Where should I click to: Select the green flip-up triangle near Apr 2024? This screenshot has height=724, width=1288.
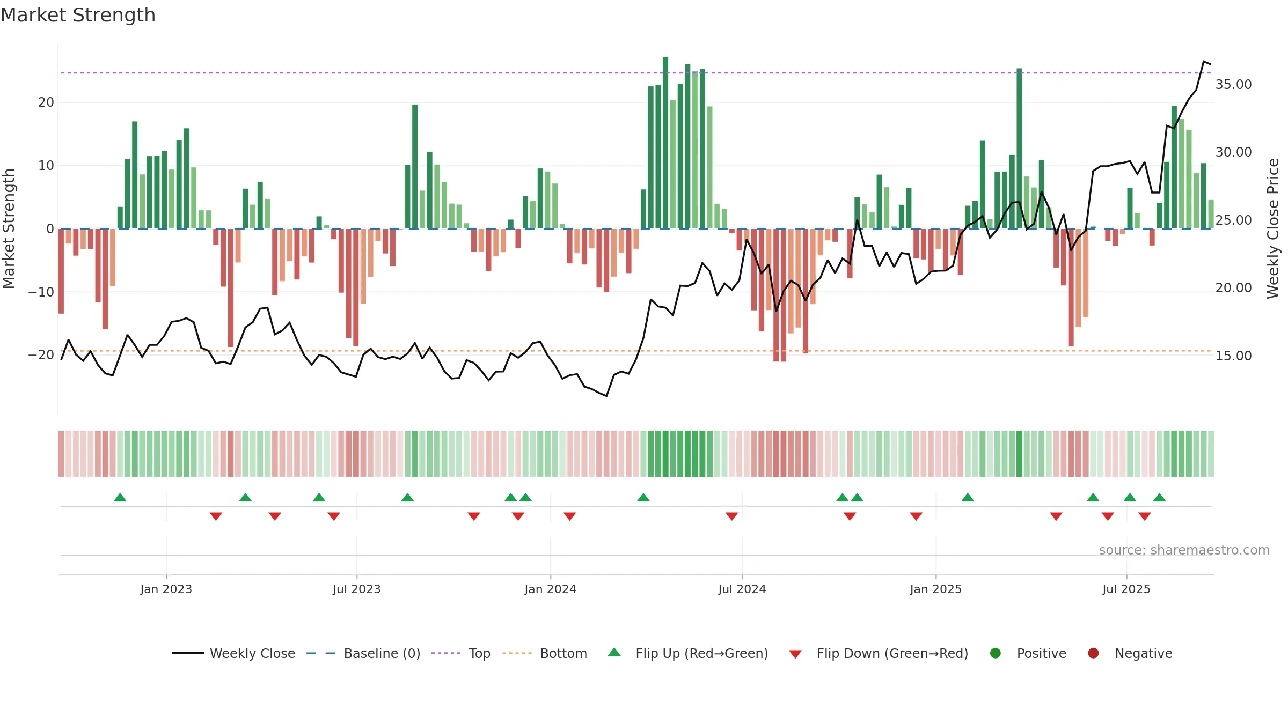pos(643,497)
